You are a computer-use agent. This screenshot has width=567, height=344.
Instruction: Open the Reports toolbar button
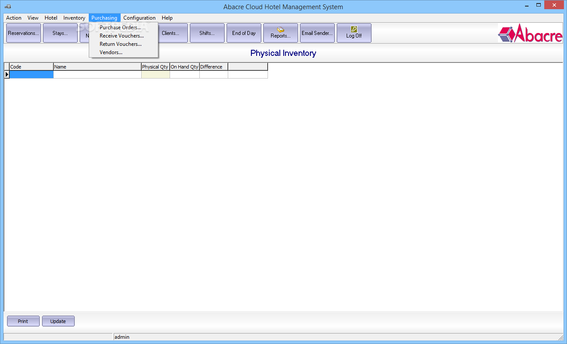coord(281,33)
